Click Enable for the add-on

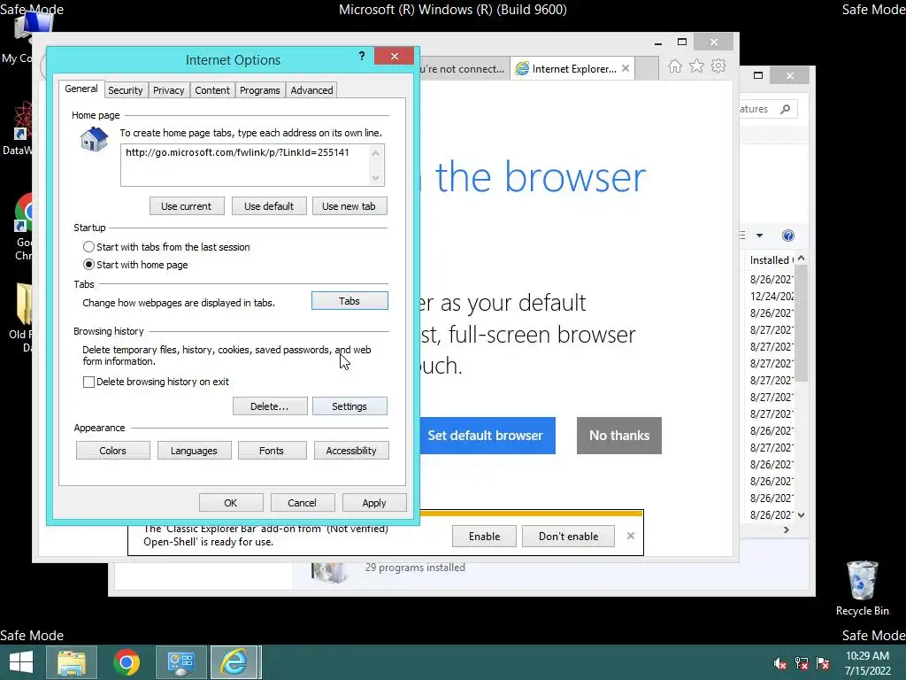(x=484, y=536)
